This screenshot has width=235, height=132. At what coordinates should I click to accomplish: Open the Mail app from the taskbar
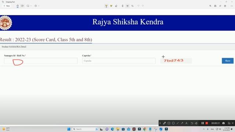click(x=129, y=129)
